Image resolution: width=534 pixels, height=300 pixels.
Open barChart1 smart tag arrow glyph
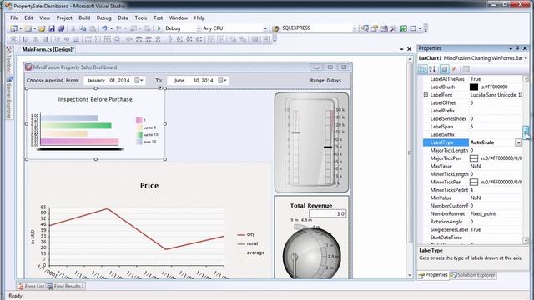click(160, 88)
